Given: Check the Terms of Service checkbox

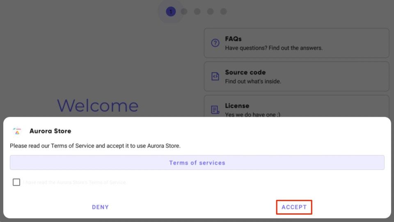Looking at the screenshot, I should tap(16, 182).
